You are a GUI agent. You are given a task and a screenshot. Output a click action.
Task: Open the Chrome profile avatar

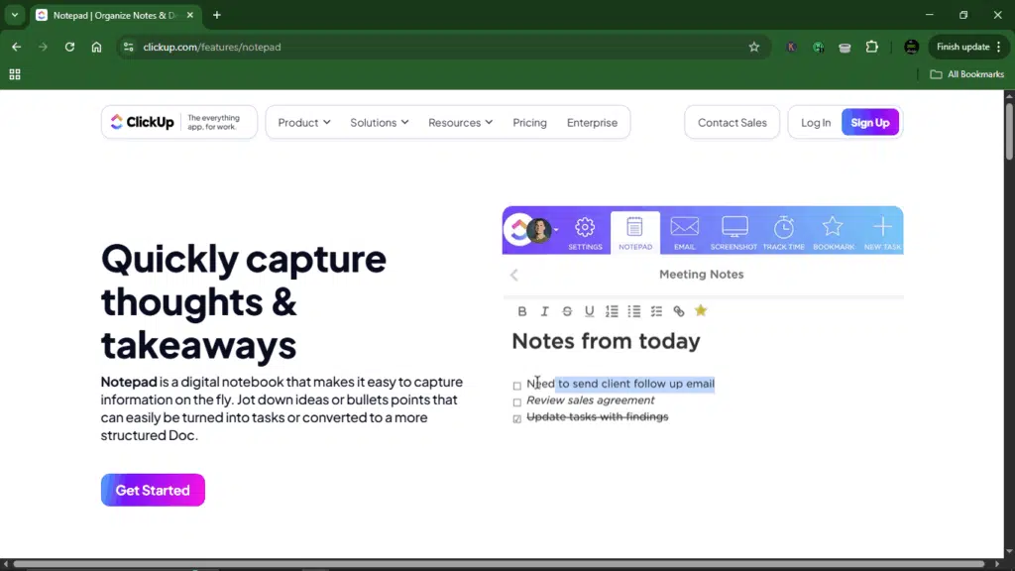point(912,47)
